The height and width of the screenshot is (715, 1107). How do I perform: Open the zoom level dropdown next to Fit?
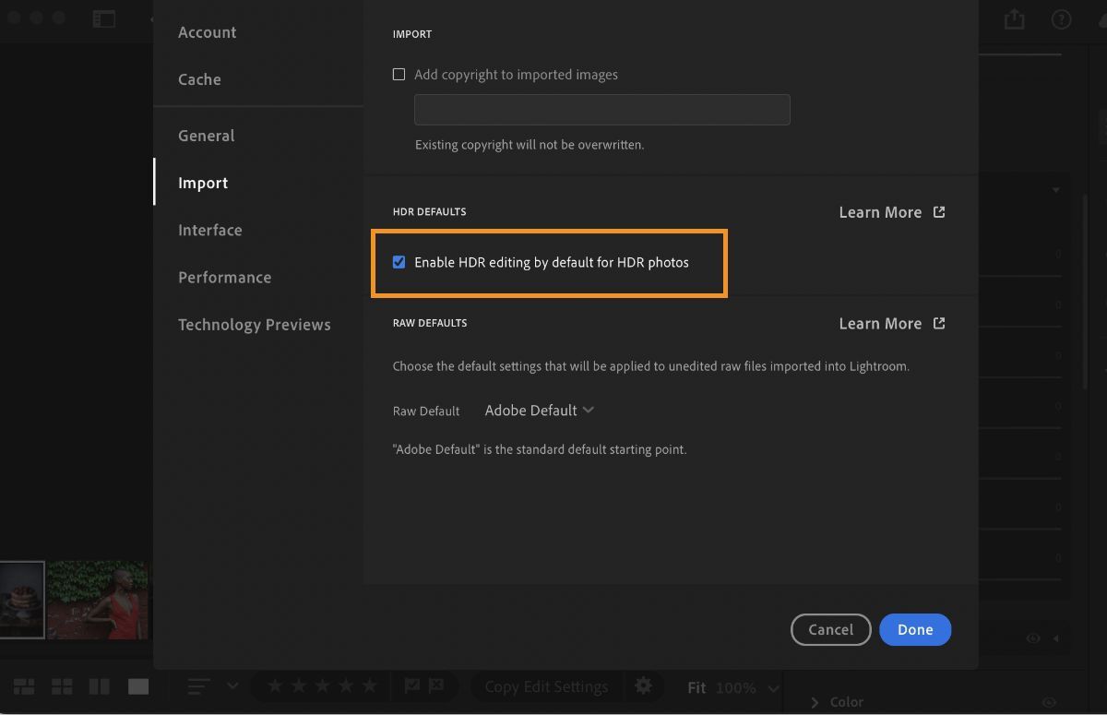click(772, 687)
